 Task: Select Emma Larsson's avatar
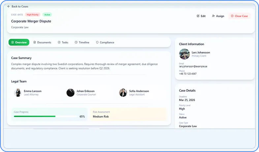[x=18, y=93]
